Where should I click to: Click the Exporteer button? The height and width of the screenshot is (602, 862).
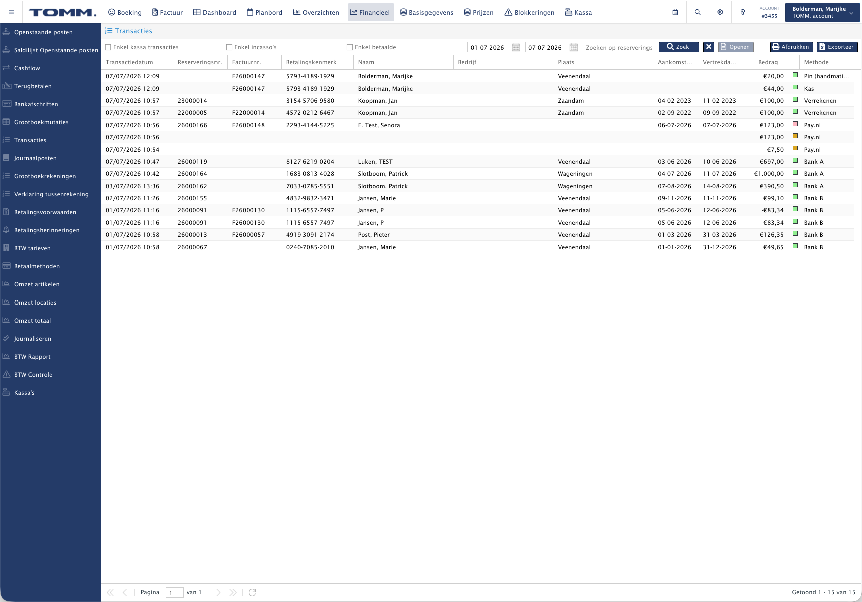coord(837,47)
